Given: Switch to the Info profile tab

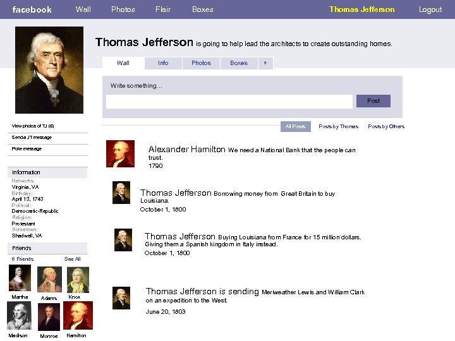Looking at the screenshot, I should point(163,63).
